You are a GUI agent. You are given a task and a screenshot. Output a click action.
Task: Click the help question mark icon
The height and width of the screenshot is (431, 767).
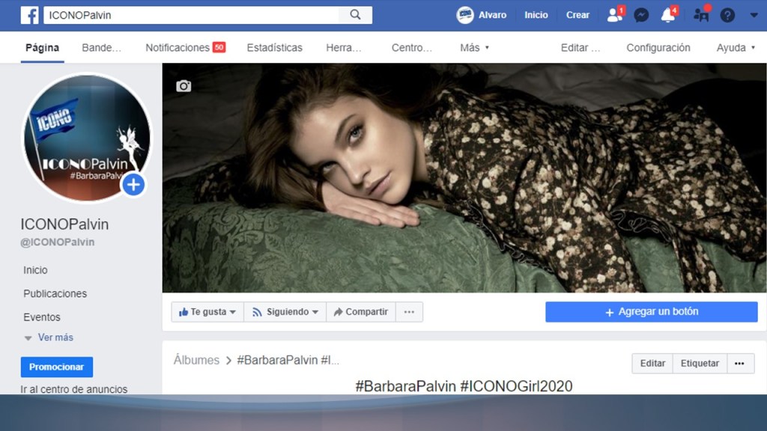[727, 15]
